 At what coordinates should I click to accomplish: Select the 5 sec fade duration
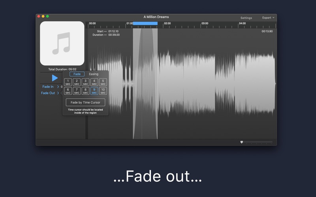(x=103, y=82)
